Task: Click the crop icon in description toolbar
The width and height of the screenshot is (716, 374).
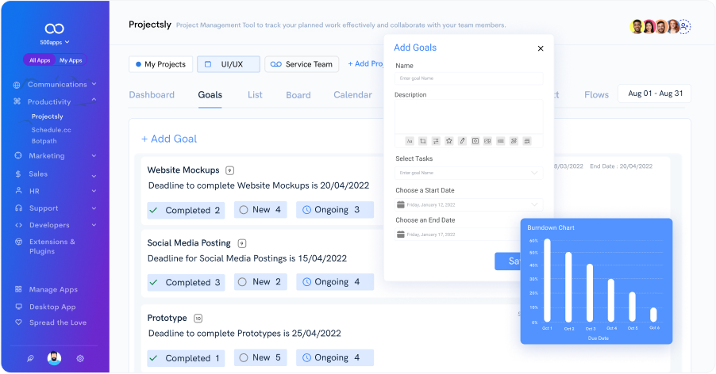Action: pos(423,141)
